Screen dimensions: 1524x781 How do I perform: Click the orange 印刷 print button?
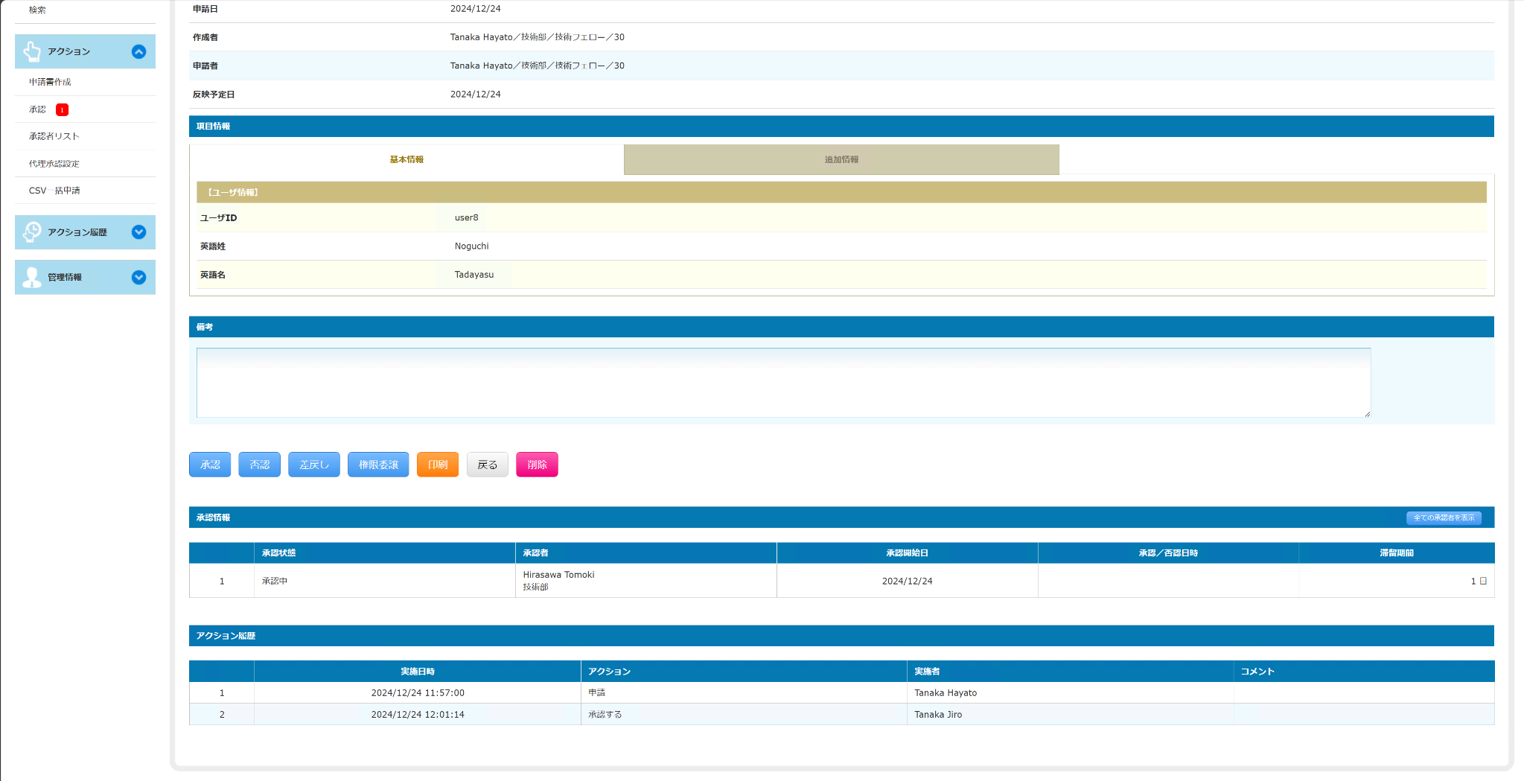[x=438, y=465]
